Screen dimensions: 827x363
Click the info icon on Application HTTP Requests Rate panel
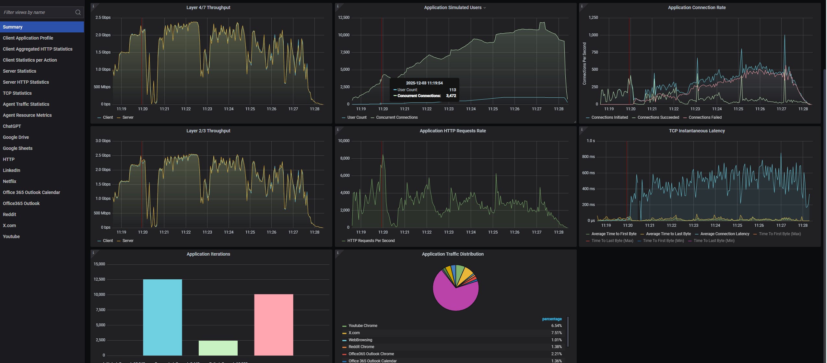[337, 129]
